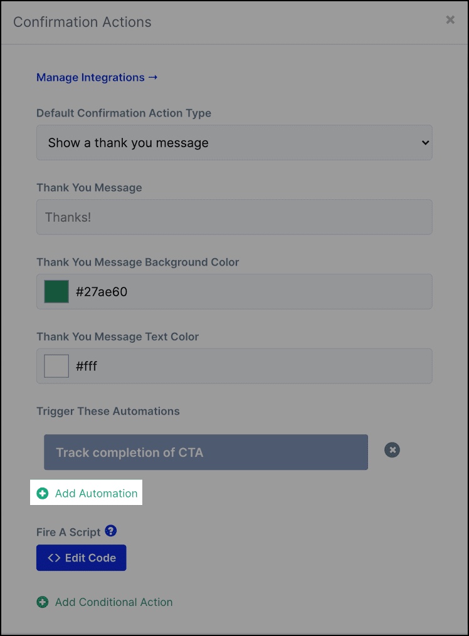
Task: Open the Fire A Script help icon
Action: click(111, 531)
